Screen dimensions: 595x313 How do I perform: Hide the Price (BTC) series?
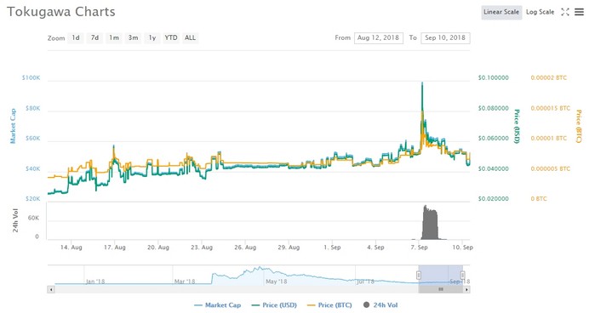click(x=329, y=305)
